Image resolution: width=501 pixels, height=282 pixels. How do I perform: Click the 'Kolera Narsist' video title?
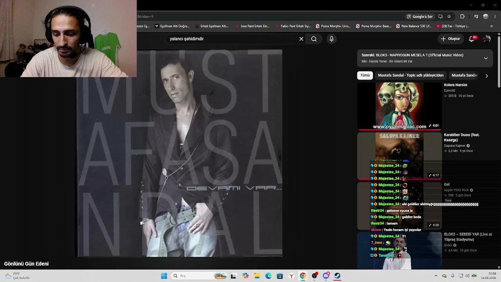(456, 85)
